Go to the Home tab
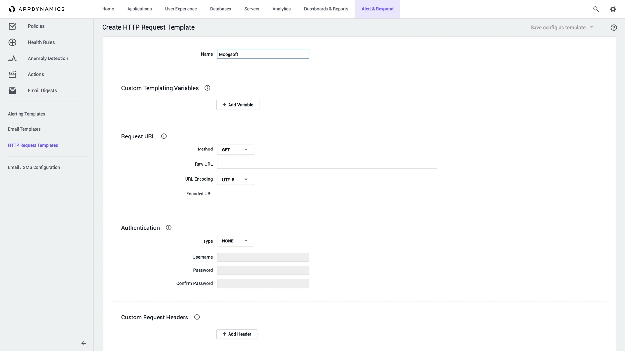The height and width of the screenshot is (351, 625). (108, 9)
